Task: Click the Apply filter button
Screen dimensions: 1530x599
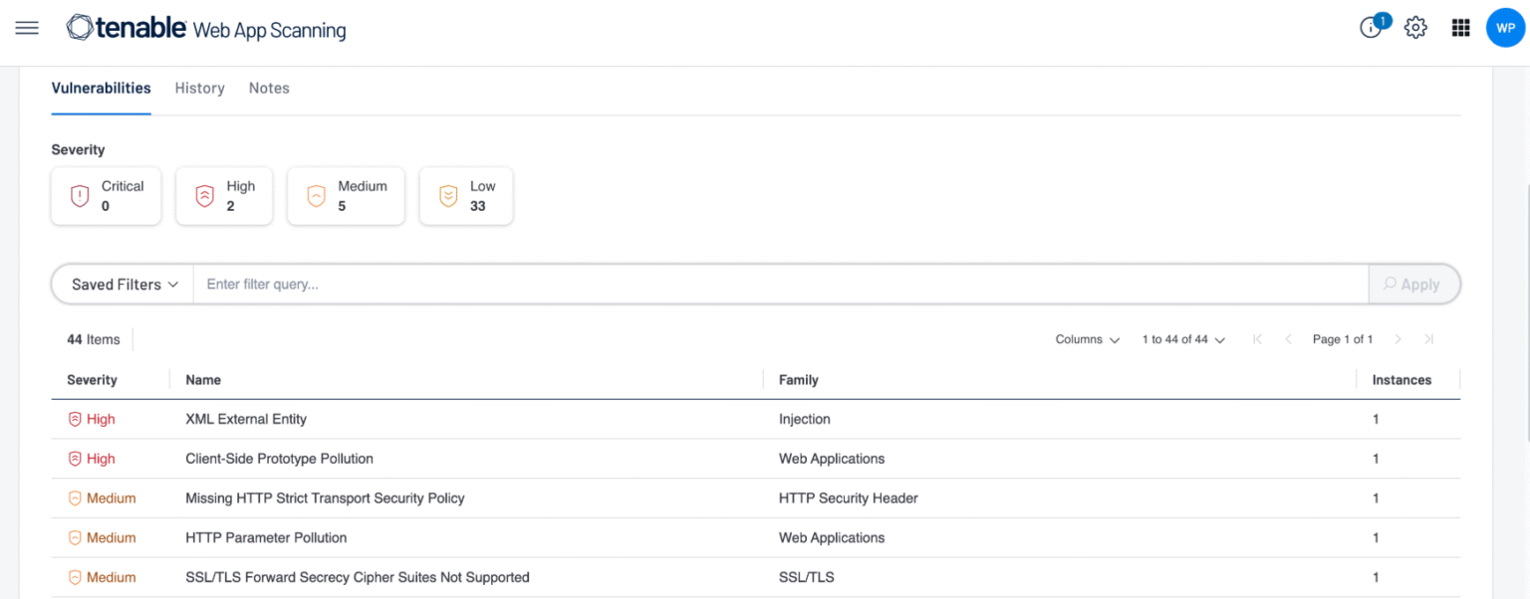Action: 1413,285
